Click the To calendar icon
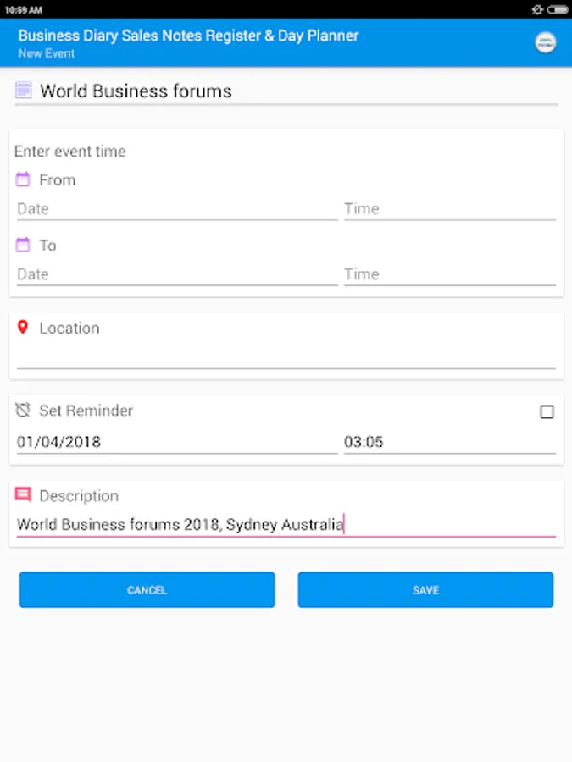 (23, 245)
